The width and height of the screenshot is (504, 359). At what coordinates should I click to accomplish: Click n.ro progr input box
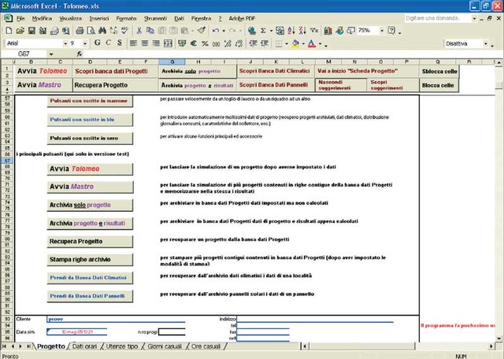pos(172,331)
